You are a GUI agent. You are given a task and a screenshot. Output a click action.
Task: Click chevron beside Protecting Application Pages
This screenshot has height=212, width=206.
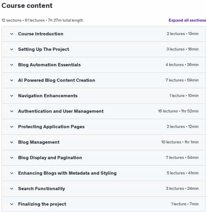[x=12, y=127]
